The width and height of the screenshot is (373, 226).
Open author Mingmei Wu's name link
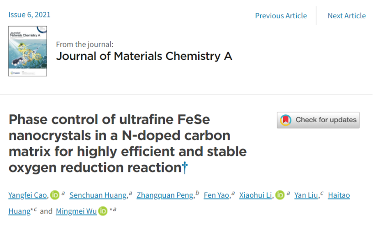point(76,211)
